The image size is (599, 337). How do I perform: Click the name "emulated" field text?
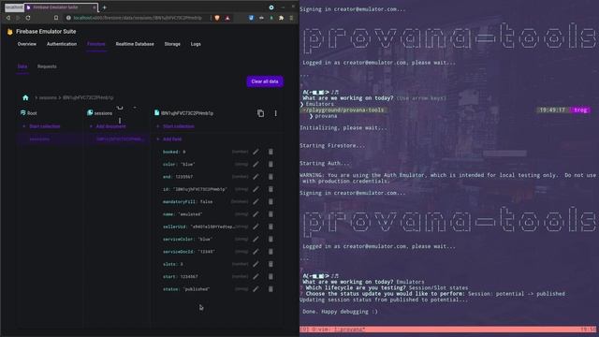pos(183,214)
